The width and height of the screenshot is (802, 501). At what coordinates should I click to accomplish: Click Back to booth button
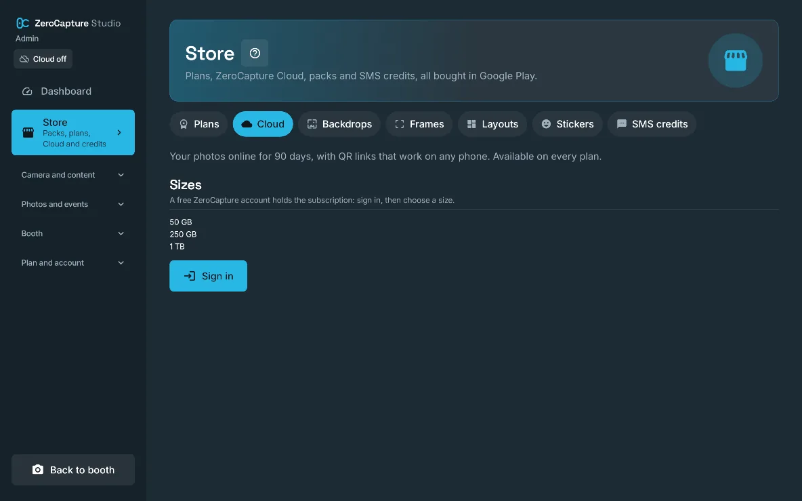73,470
